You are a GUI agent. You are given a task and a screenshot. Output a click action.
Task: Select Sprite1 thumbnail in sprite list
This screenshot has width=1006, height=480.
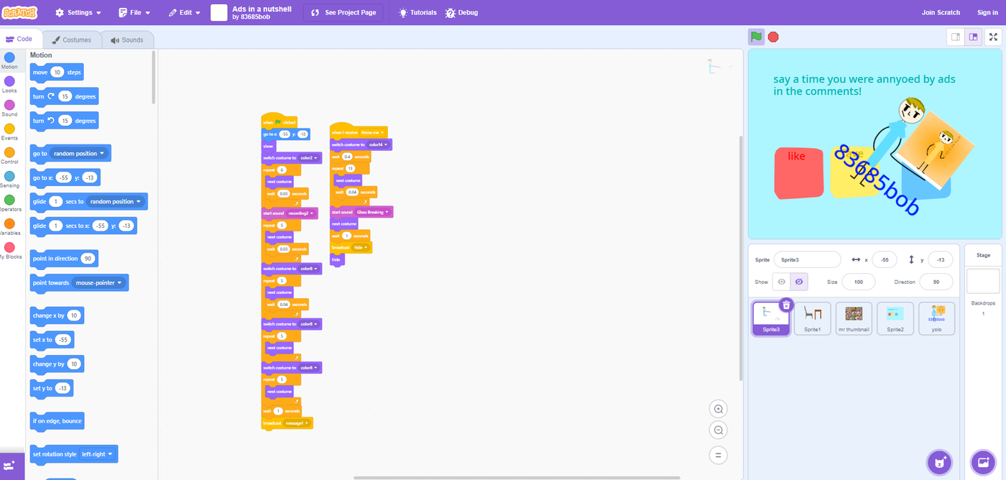812,318
